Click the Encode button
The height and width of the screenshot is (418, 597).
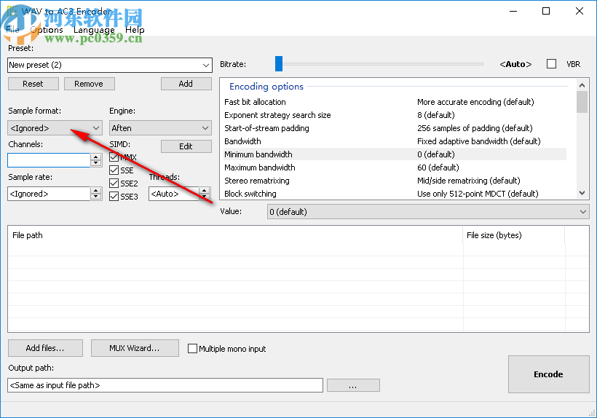549,374
